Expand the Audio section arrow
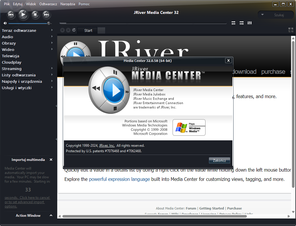 (x=52, y=36)
